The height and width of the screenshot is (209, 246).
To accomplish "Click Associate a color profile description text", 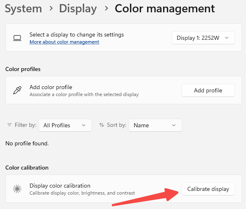I will pos(84,94).
